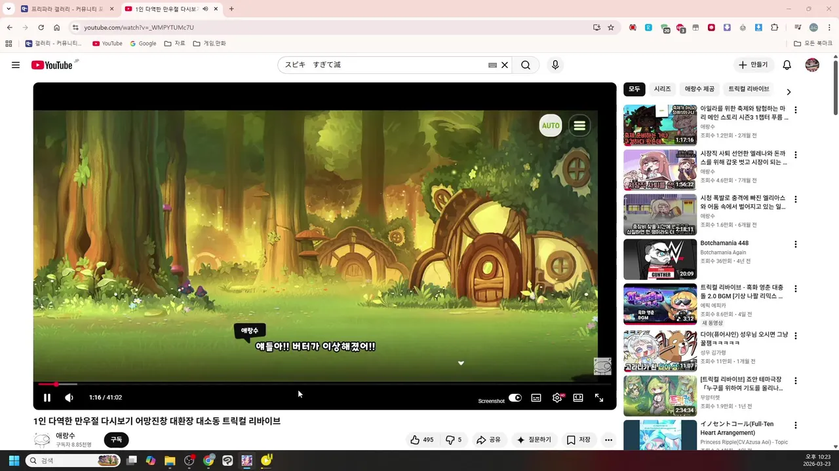Open the Chrome extensions puzzle icon
839x471 pixels.
[774, 27]
